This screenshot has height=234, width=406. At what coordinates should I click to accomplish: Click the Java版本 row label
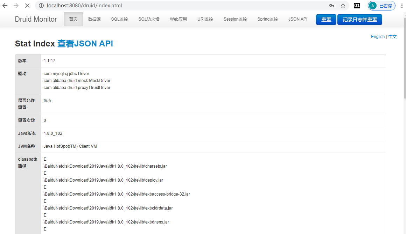[27, 133]
